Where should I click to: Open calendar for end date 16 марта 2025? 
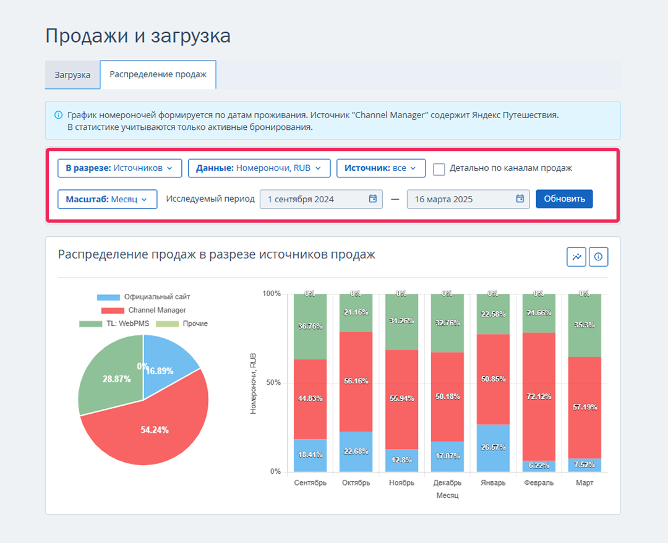coord(520,199)
